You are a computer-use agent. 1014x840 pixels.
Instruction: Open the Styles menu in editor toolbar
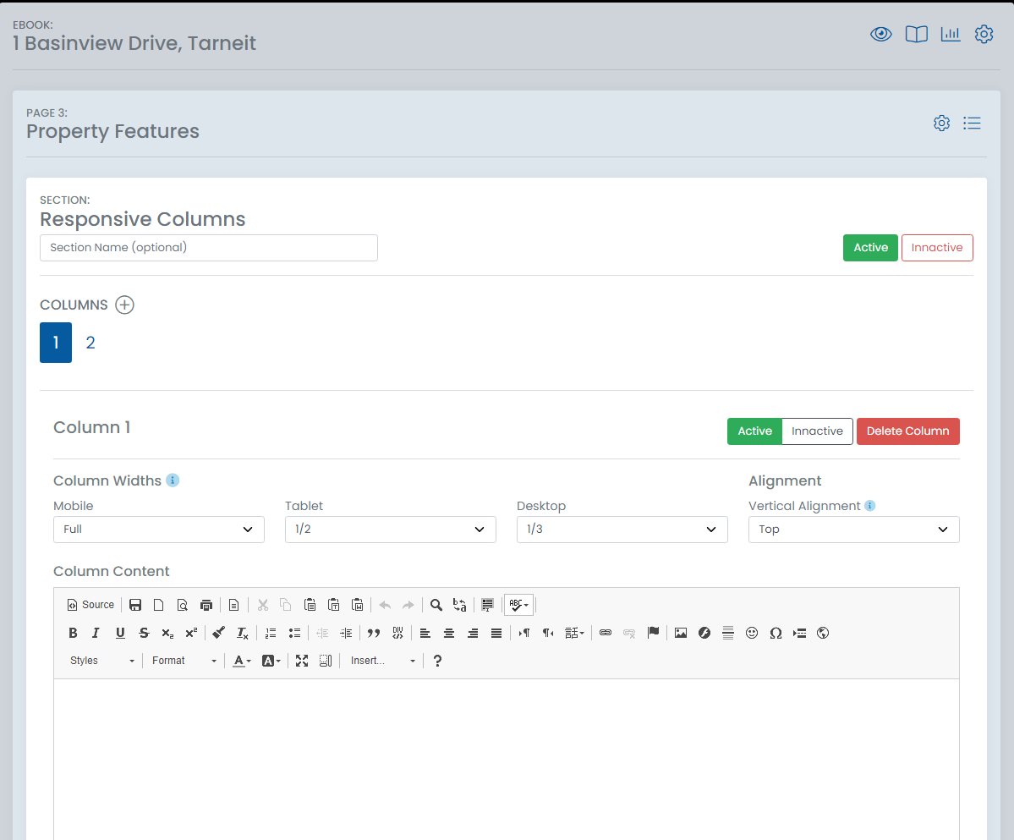coord(101,661)
